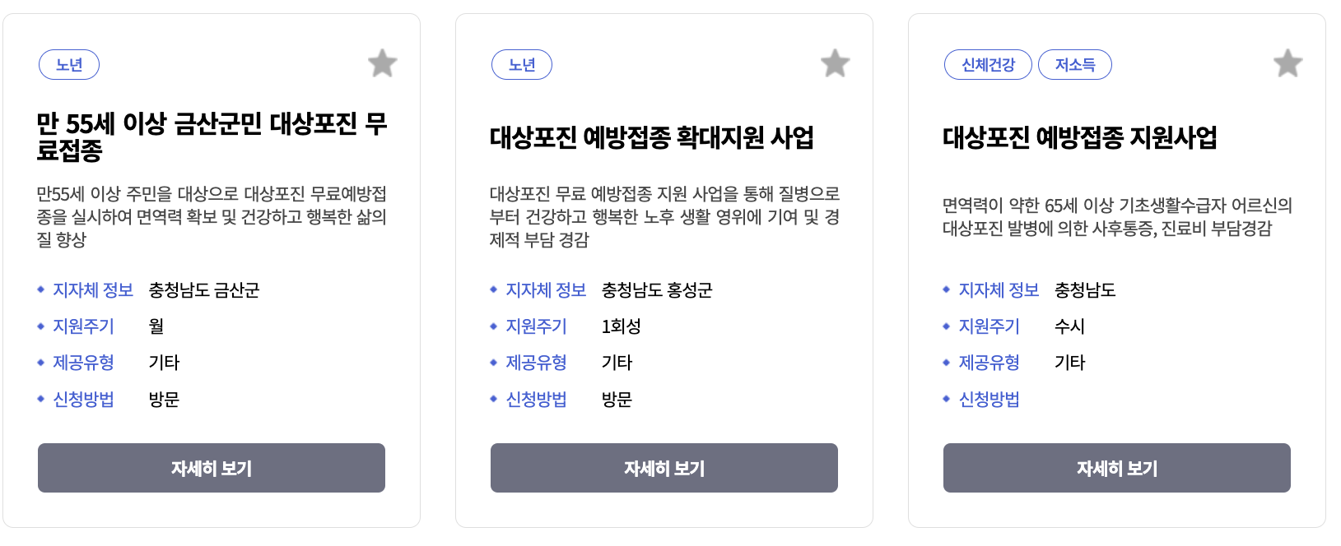
Task: Click the 신청방법 diamond icon on second card
Action: point(492,400)
